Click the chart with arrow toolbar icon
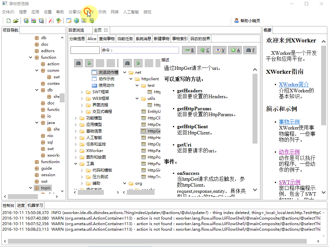The image size is (329, 247). point(34,21)
